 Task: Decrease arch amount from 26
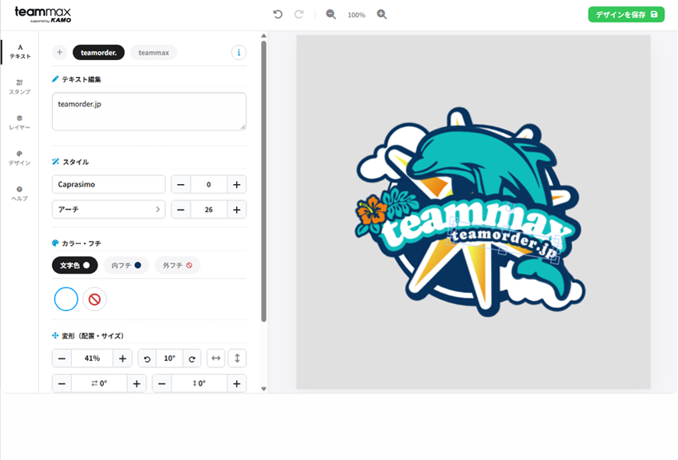(x=181, y=210)
